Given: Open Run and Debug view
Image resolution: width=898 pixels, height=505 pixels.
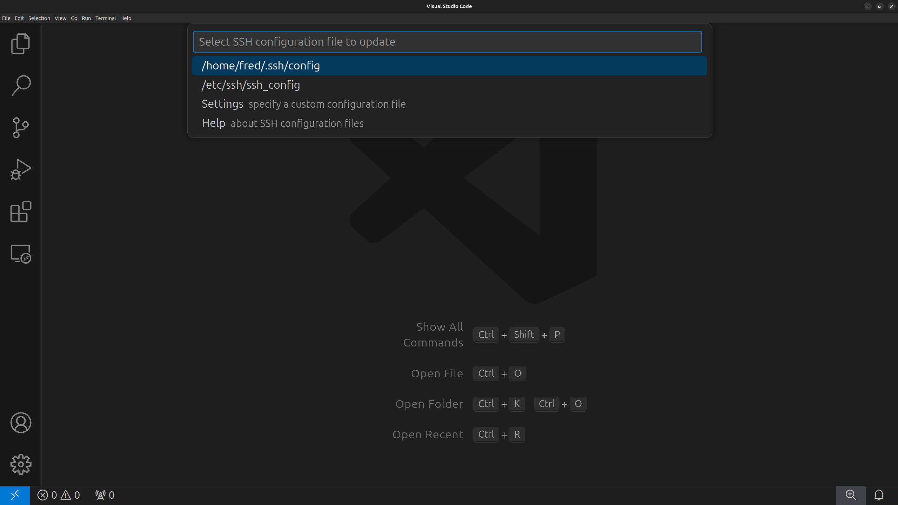Looking at the screenshot, I should pyautogui.click(x=21, y=170).
